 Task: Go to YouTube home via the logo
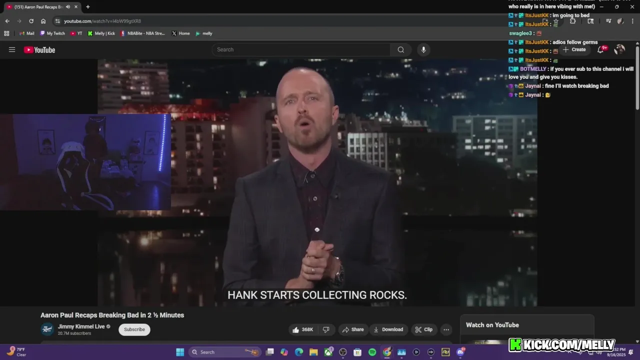39,49
